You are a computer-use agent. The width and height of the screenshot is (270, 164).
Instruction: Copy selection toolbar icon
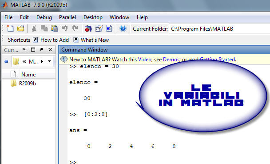click(x=44, y=28)
